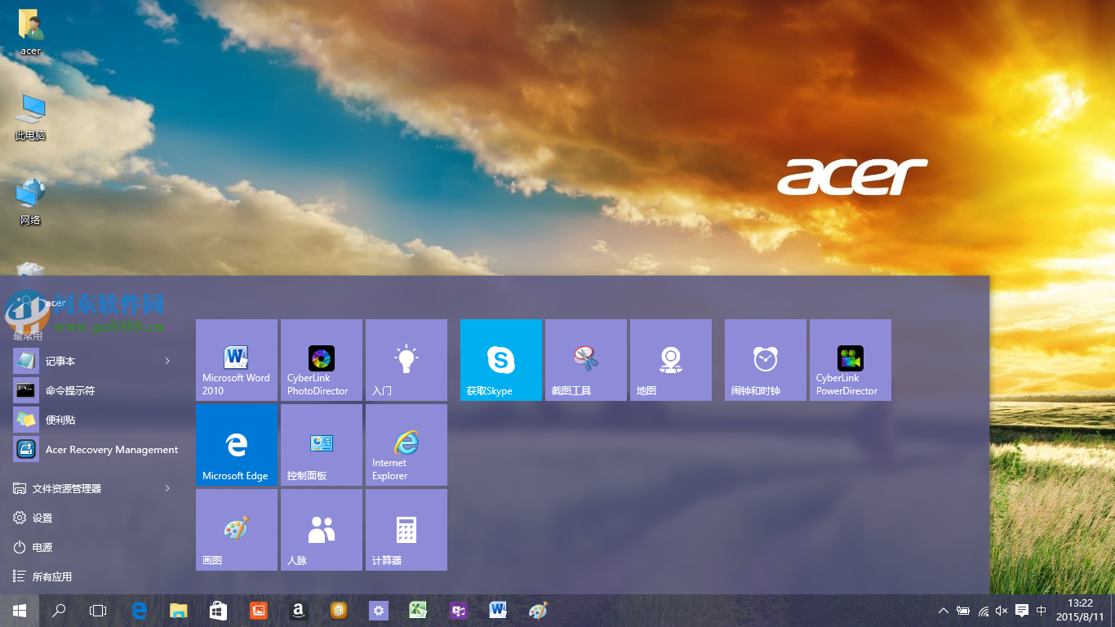Unmute the speaker in the system tray
The image size is (1115, 627).
(x=1000, y=610)
